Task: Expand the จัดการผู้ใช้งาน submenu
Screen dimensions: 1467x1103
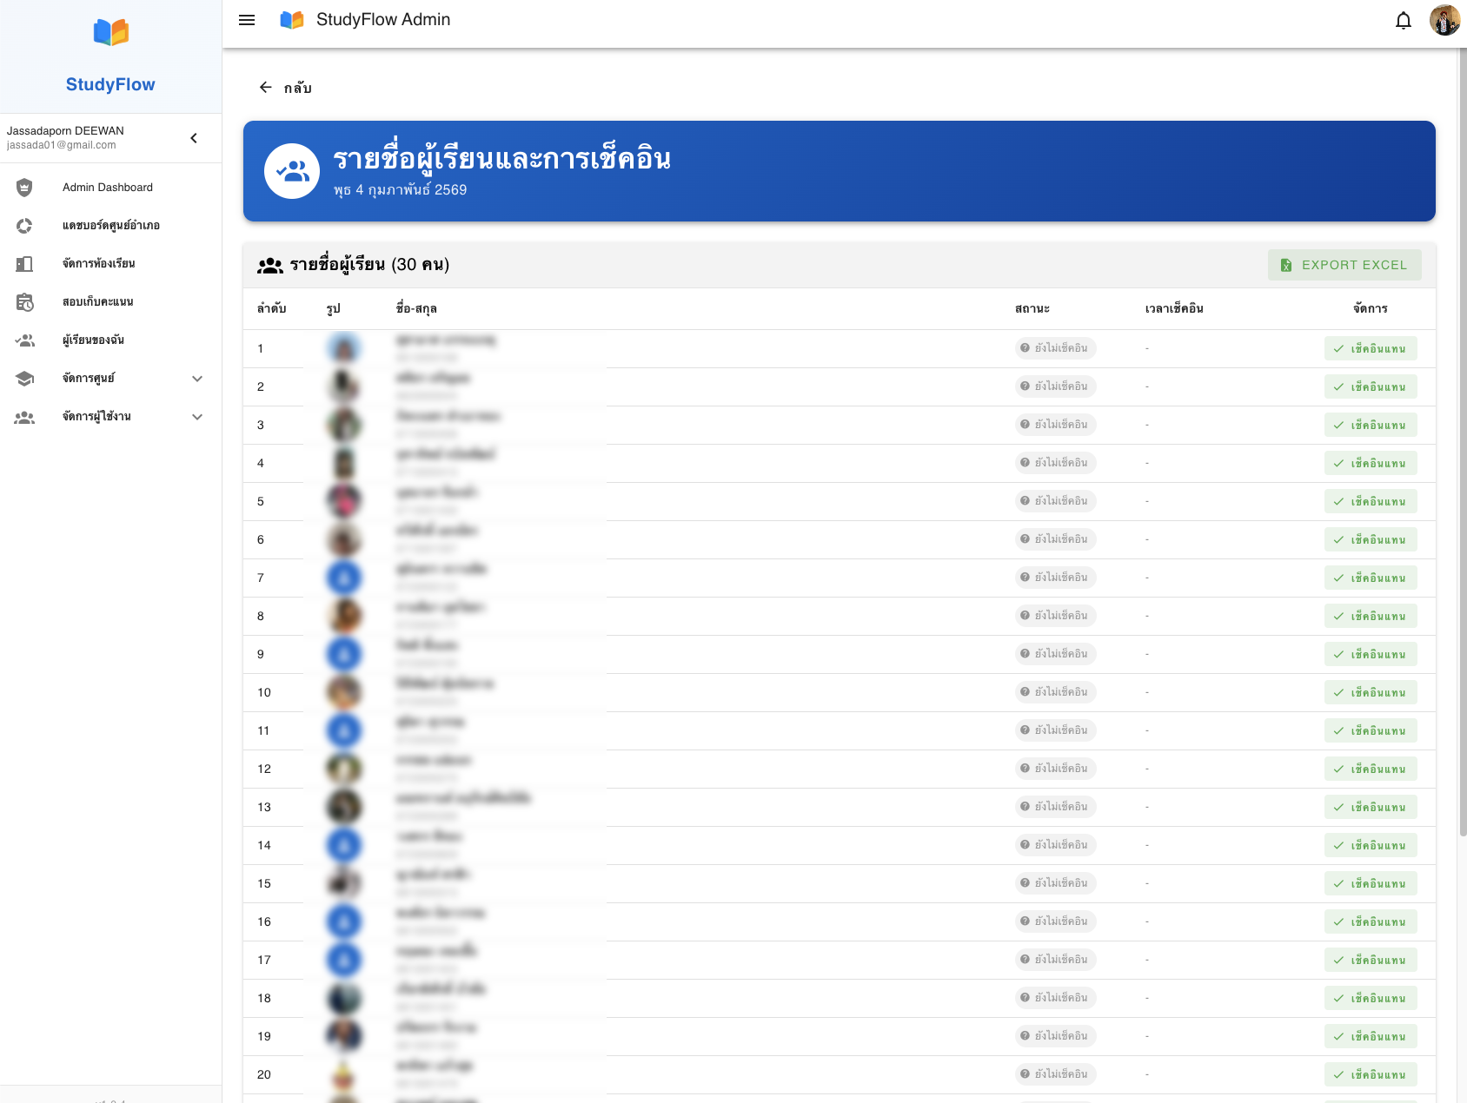Action: pos(197,417)
